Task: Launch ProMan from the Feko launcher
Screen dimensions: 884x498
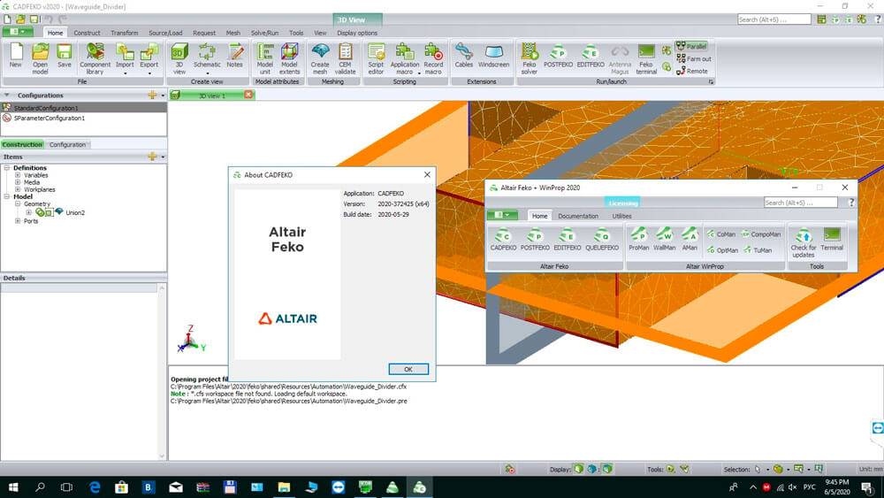Action: tap(638, 238)
